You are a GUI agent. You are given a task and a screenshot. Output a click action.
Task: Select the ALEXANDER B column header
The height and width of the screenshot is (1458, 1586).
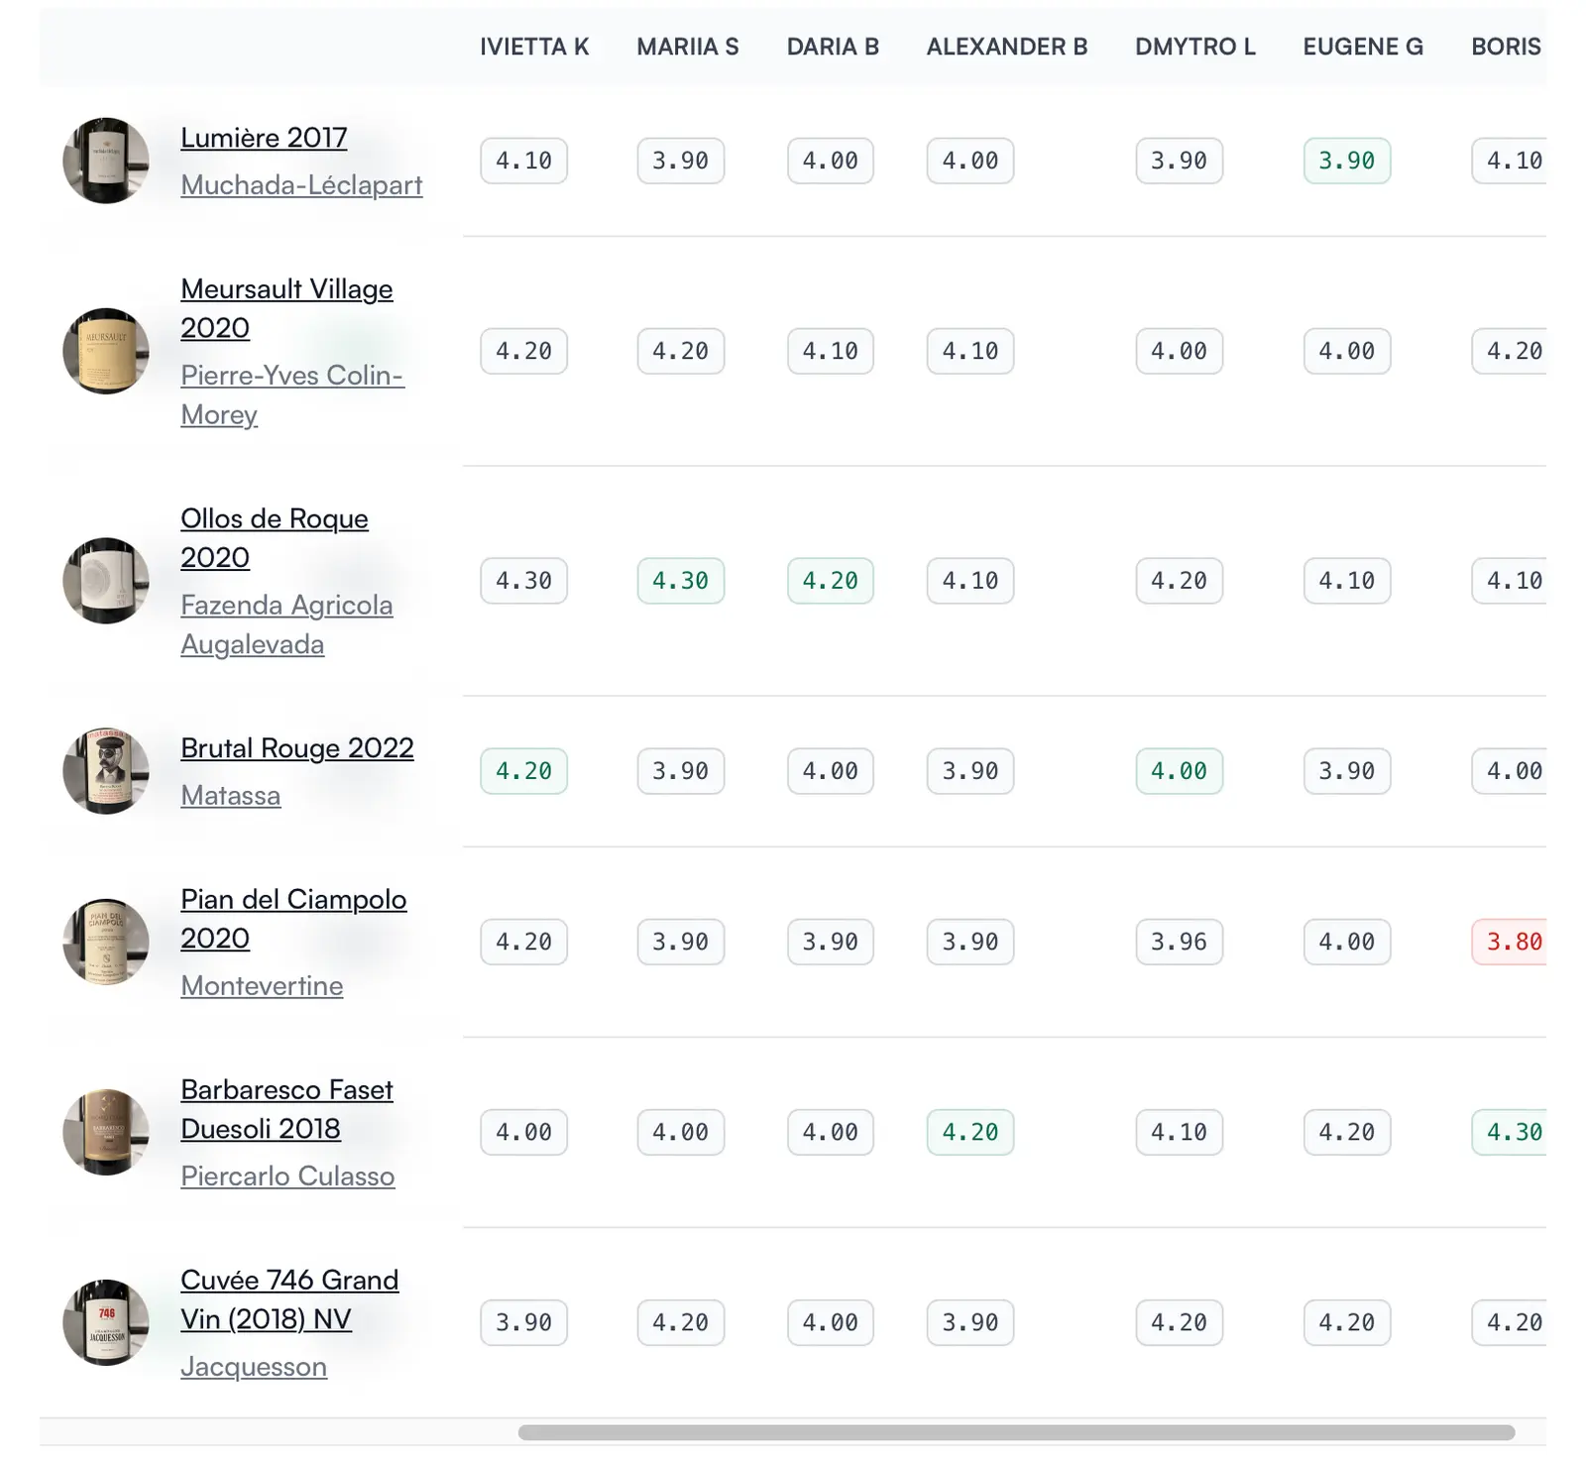[x=1006, y=47]
